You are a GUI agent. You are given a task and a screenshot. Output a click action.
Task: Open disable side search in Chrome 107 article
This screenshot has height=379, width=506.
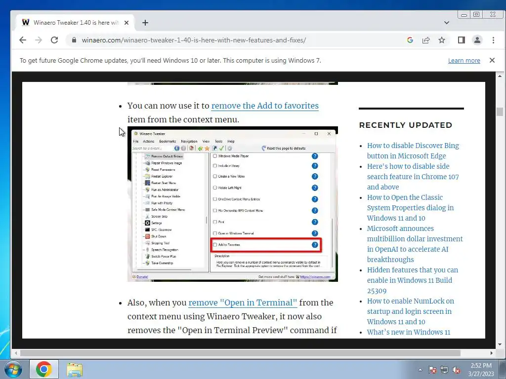(x=413, y=177)
